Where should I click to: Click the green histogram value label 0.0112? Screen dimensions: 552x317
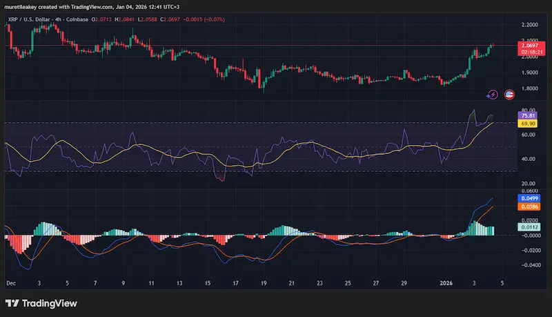pos(530,227)
